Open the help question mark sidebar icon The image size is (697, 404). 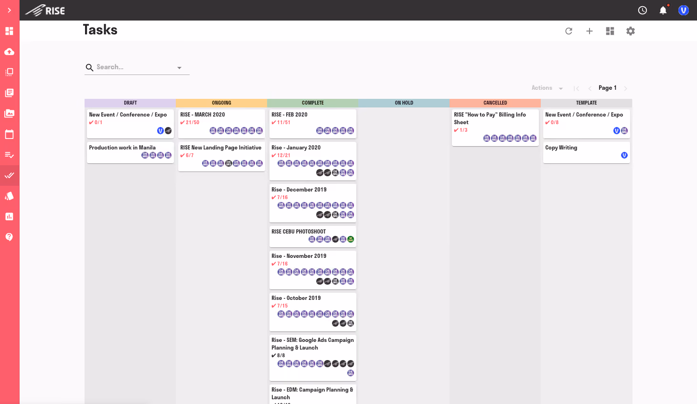9,237
